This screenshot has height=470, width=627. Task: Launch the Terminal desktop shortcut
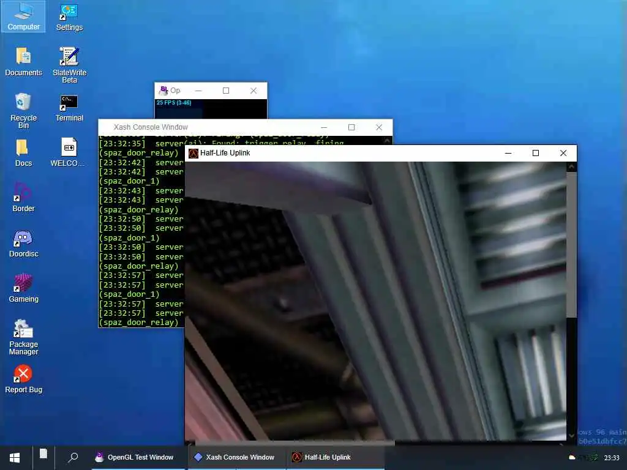[69, 108]
